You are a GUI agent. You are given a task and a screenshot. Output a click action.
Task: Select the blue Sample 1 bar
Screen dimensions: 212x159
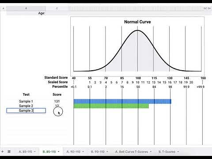pos(122,101)
